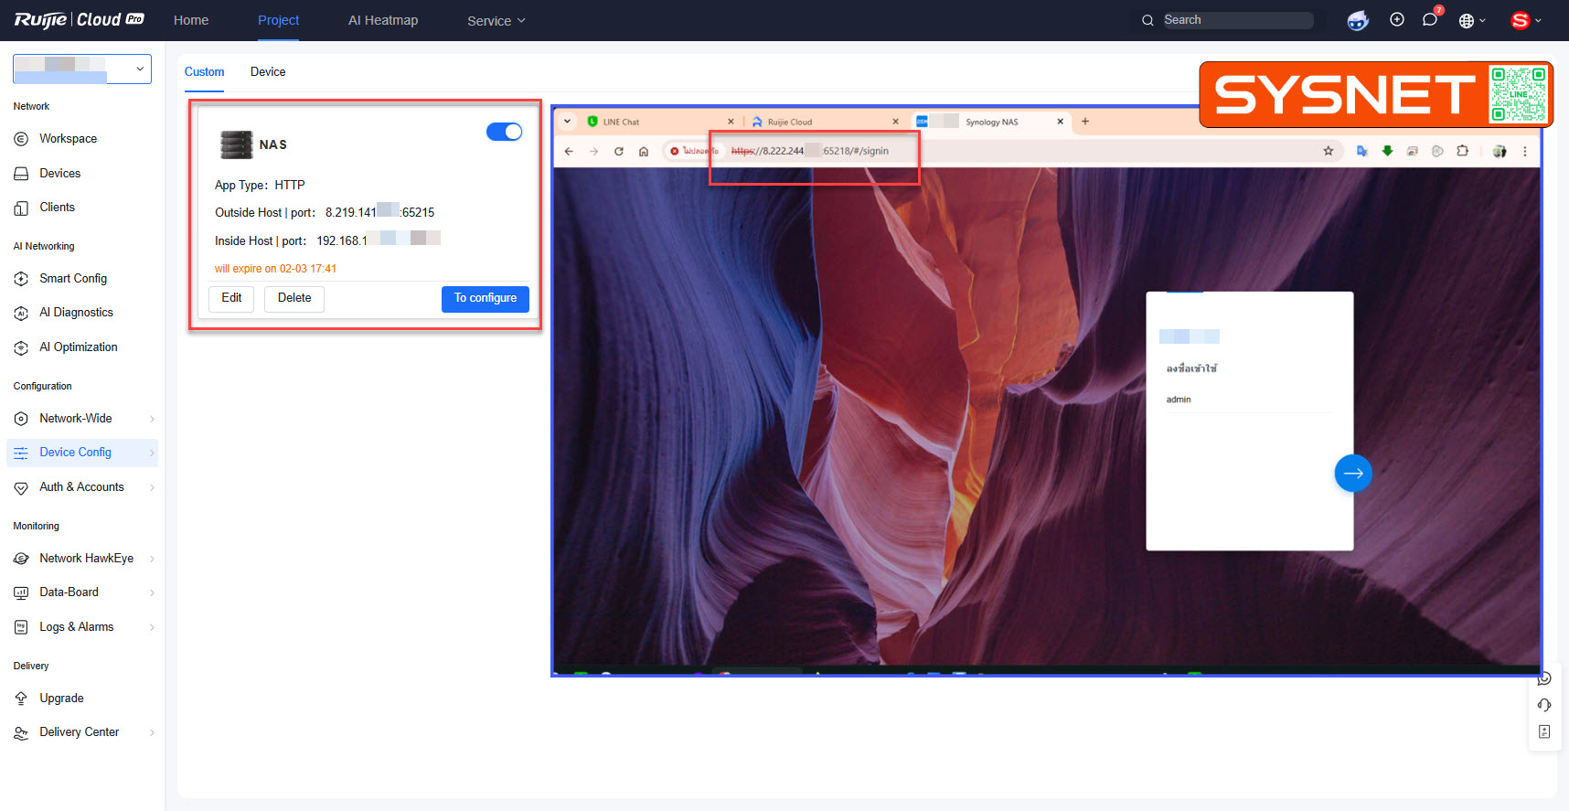This screenshot has height=811, width=1569.
Task: Switch to the Device tab
Action: (268, 72)
